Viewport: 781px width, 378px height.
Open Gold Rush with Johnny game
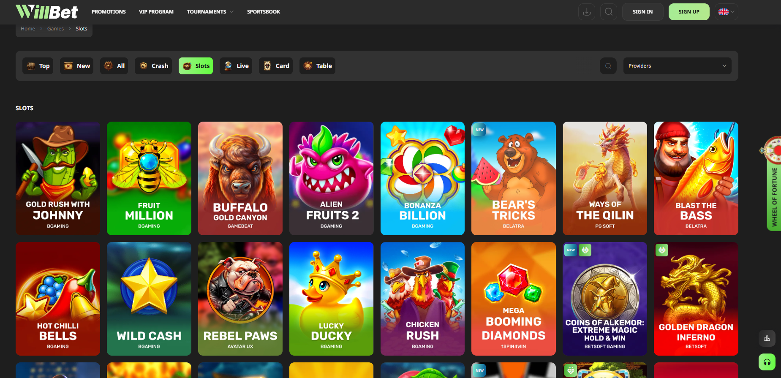(58, 178)
